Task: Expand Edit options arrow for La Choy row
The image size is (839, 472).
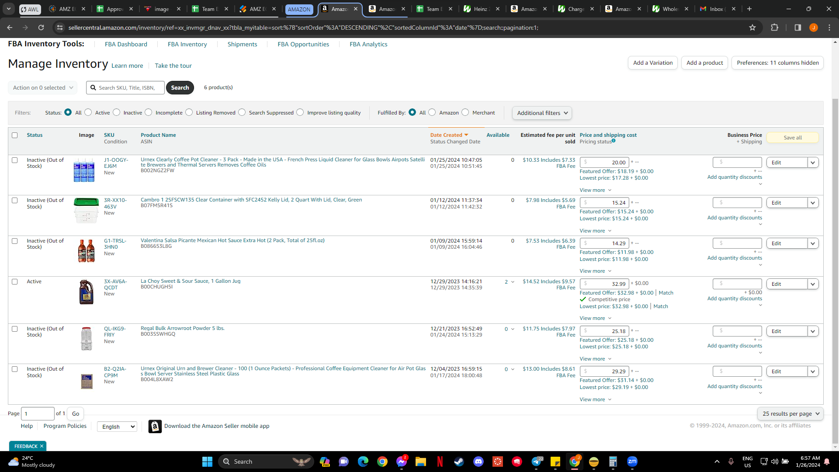Action: point(813,284)
